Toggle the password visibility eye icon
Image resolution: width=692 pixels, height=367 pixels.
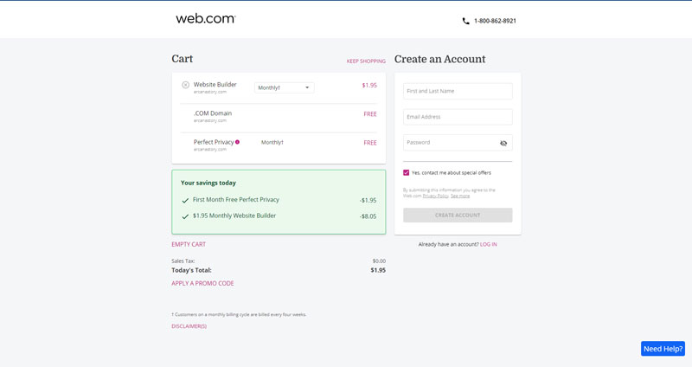[x=503, y=143]
